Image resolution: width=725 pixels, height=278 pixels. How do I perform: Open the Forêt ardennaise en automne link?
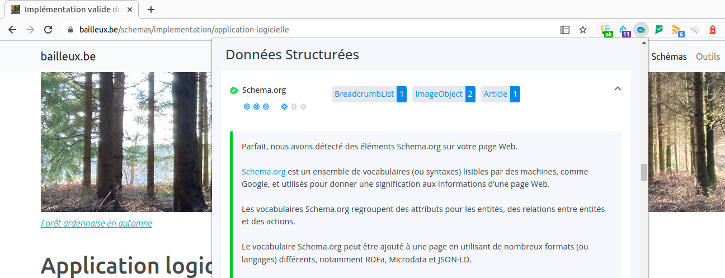[96, 224]
